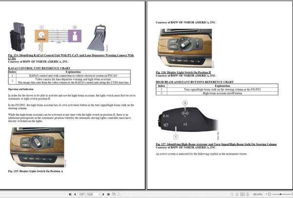Click the cell 'Turn signal/high-beam stalk on the steering column'
293x198 pixels.
pyautogui.click(x=222, y=90)
